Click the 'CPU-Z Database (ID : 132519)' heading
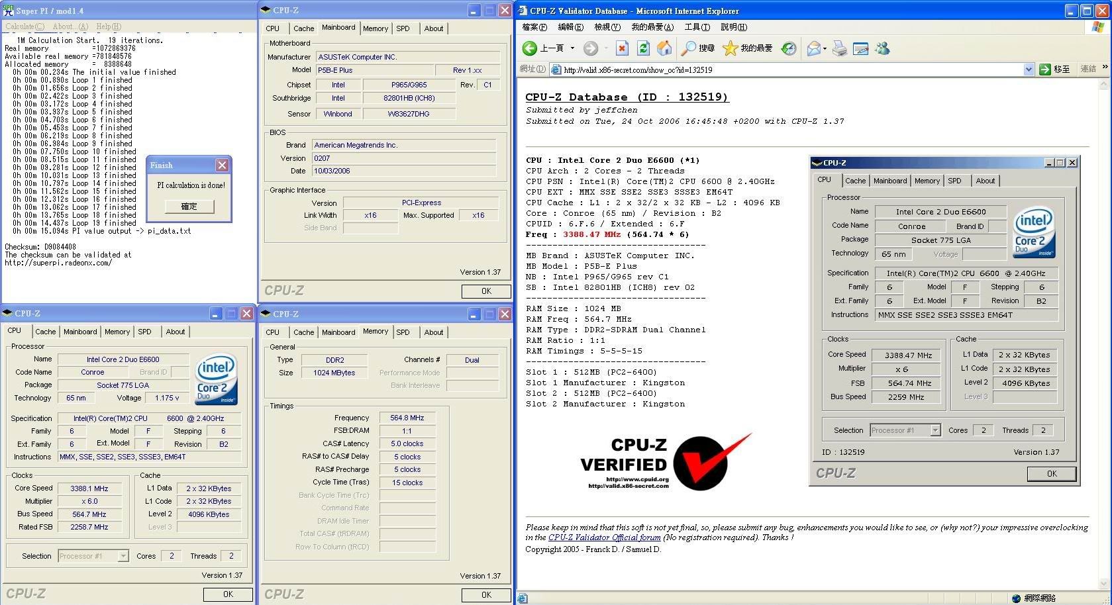 pos(627,97)
